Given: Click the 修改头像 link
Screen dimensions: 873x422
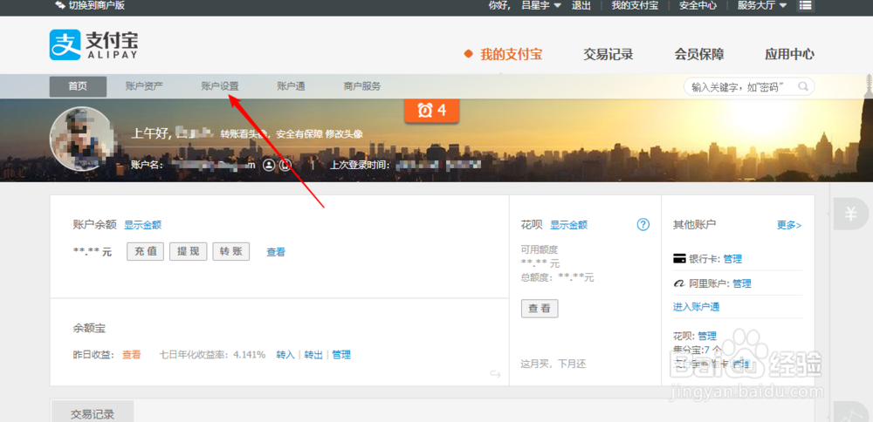Looking at the screenshot, I should click(x=344, y=134).
